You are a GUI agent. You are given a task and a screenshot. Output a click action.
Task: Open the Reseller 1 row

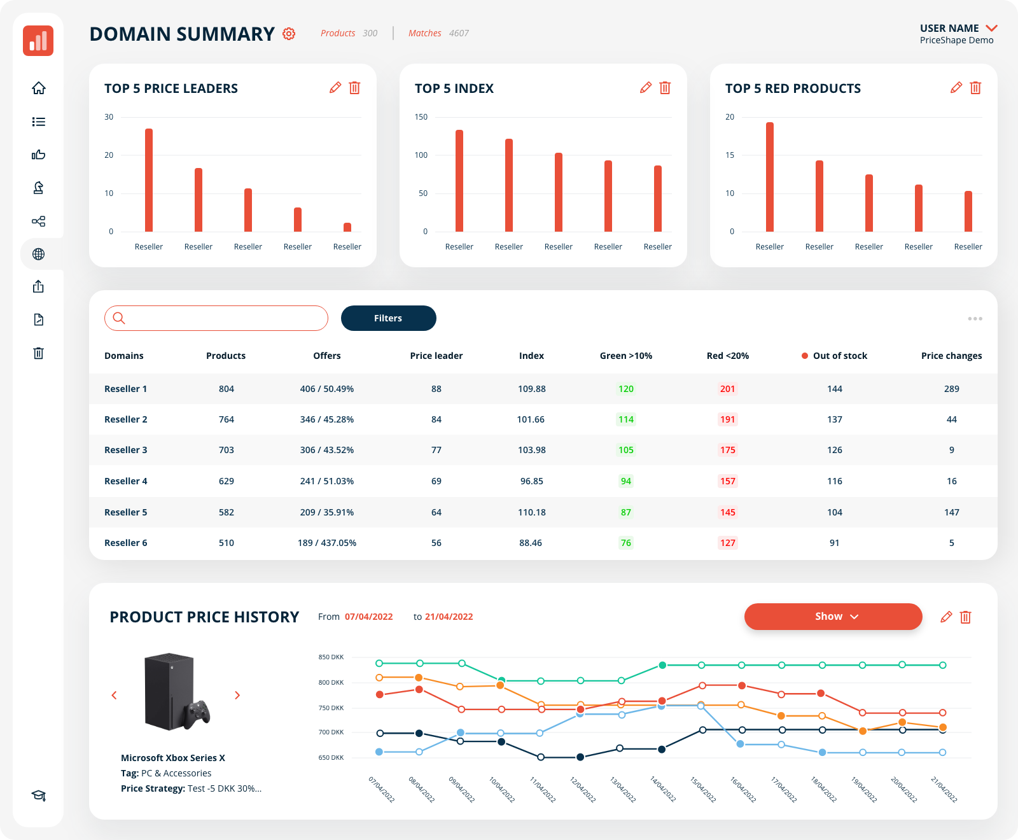point(543,389)
